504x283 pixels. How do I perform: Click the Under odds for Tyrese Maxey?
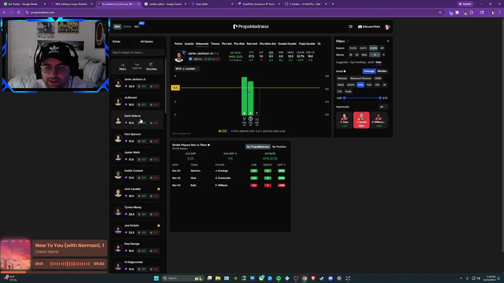(x=154, y=214)
